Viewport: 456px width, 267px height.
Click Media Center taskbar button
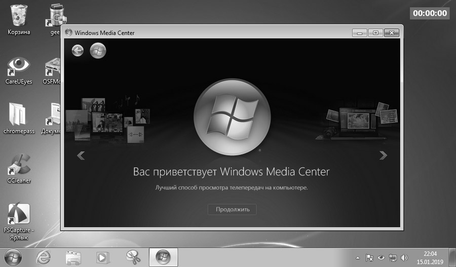point(163,257)
